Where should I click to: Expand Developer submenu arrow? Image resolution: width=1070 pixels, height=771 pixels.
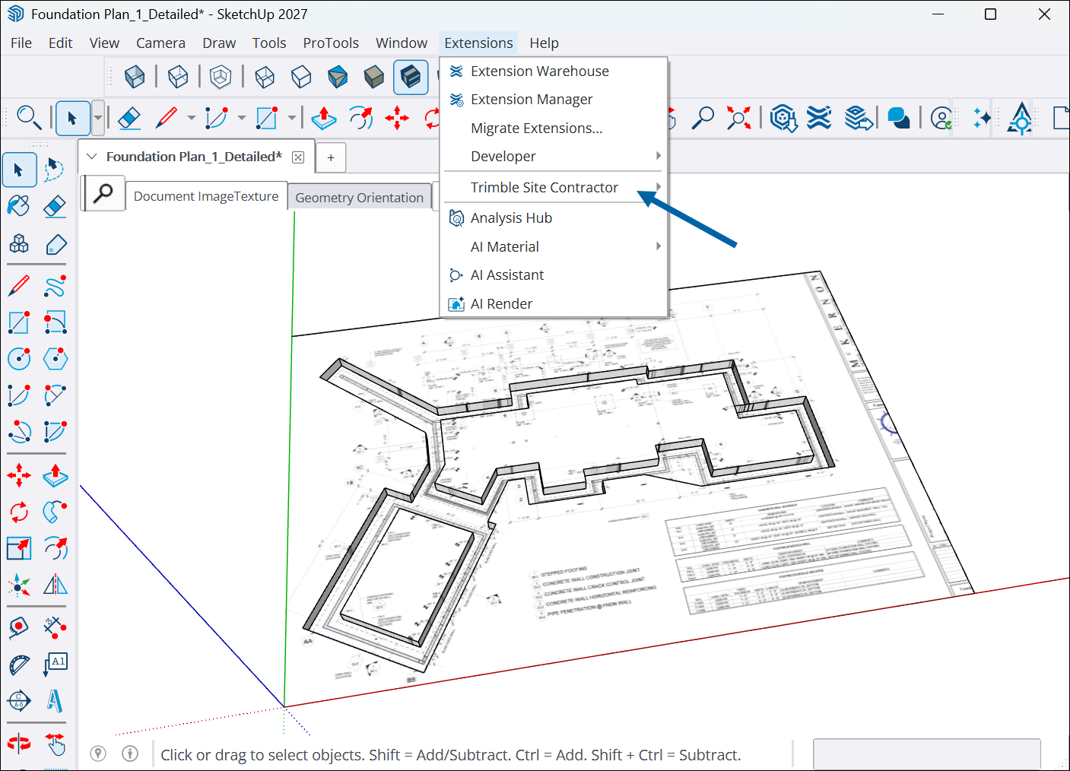[x=659, y=156]
